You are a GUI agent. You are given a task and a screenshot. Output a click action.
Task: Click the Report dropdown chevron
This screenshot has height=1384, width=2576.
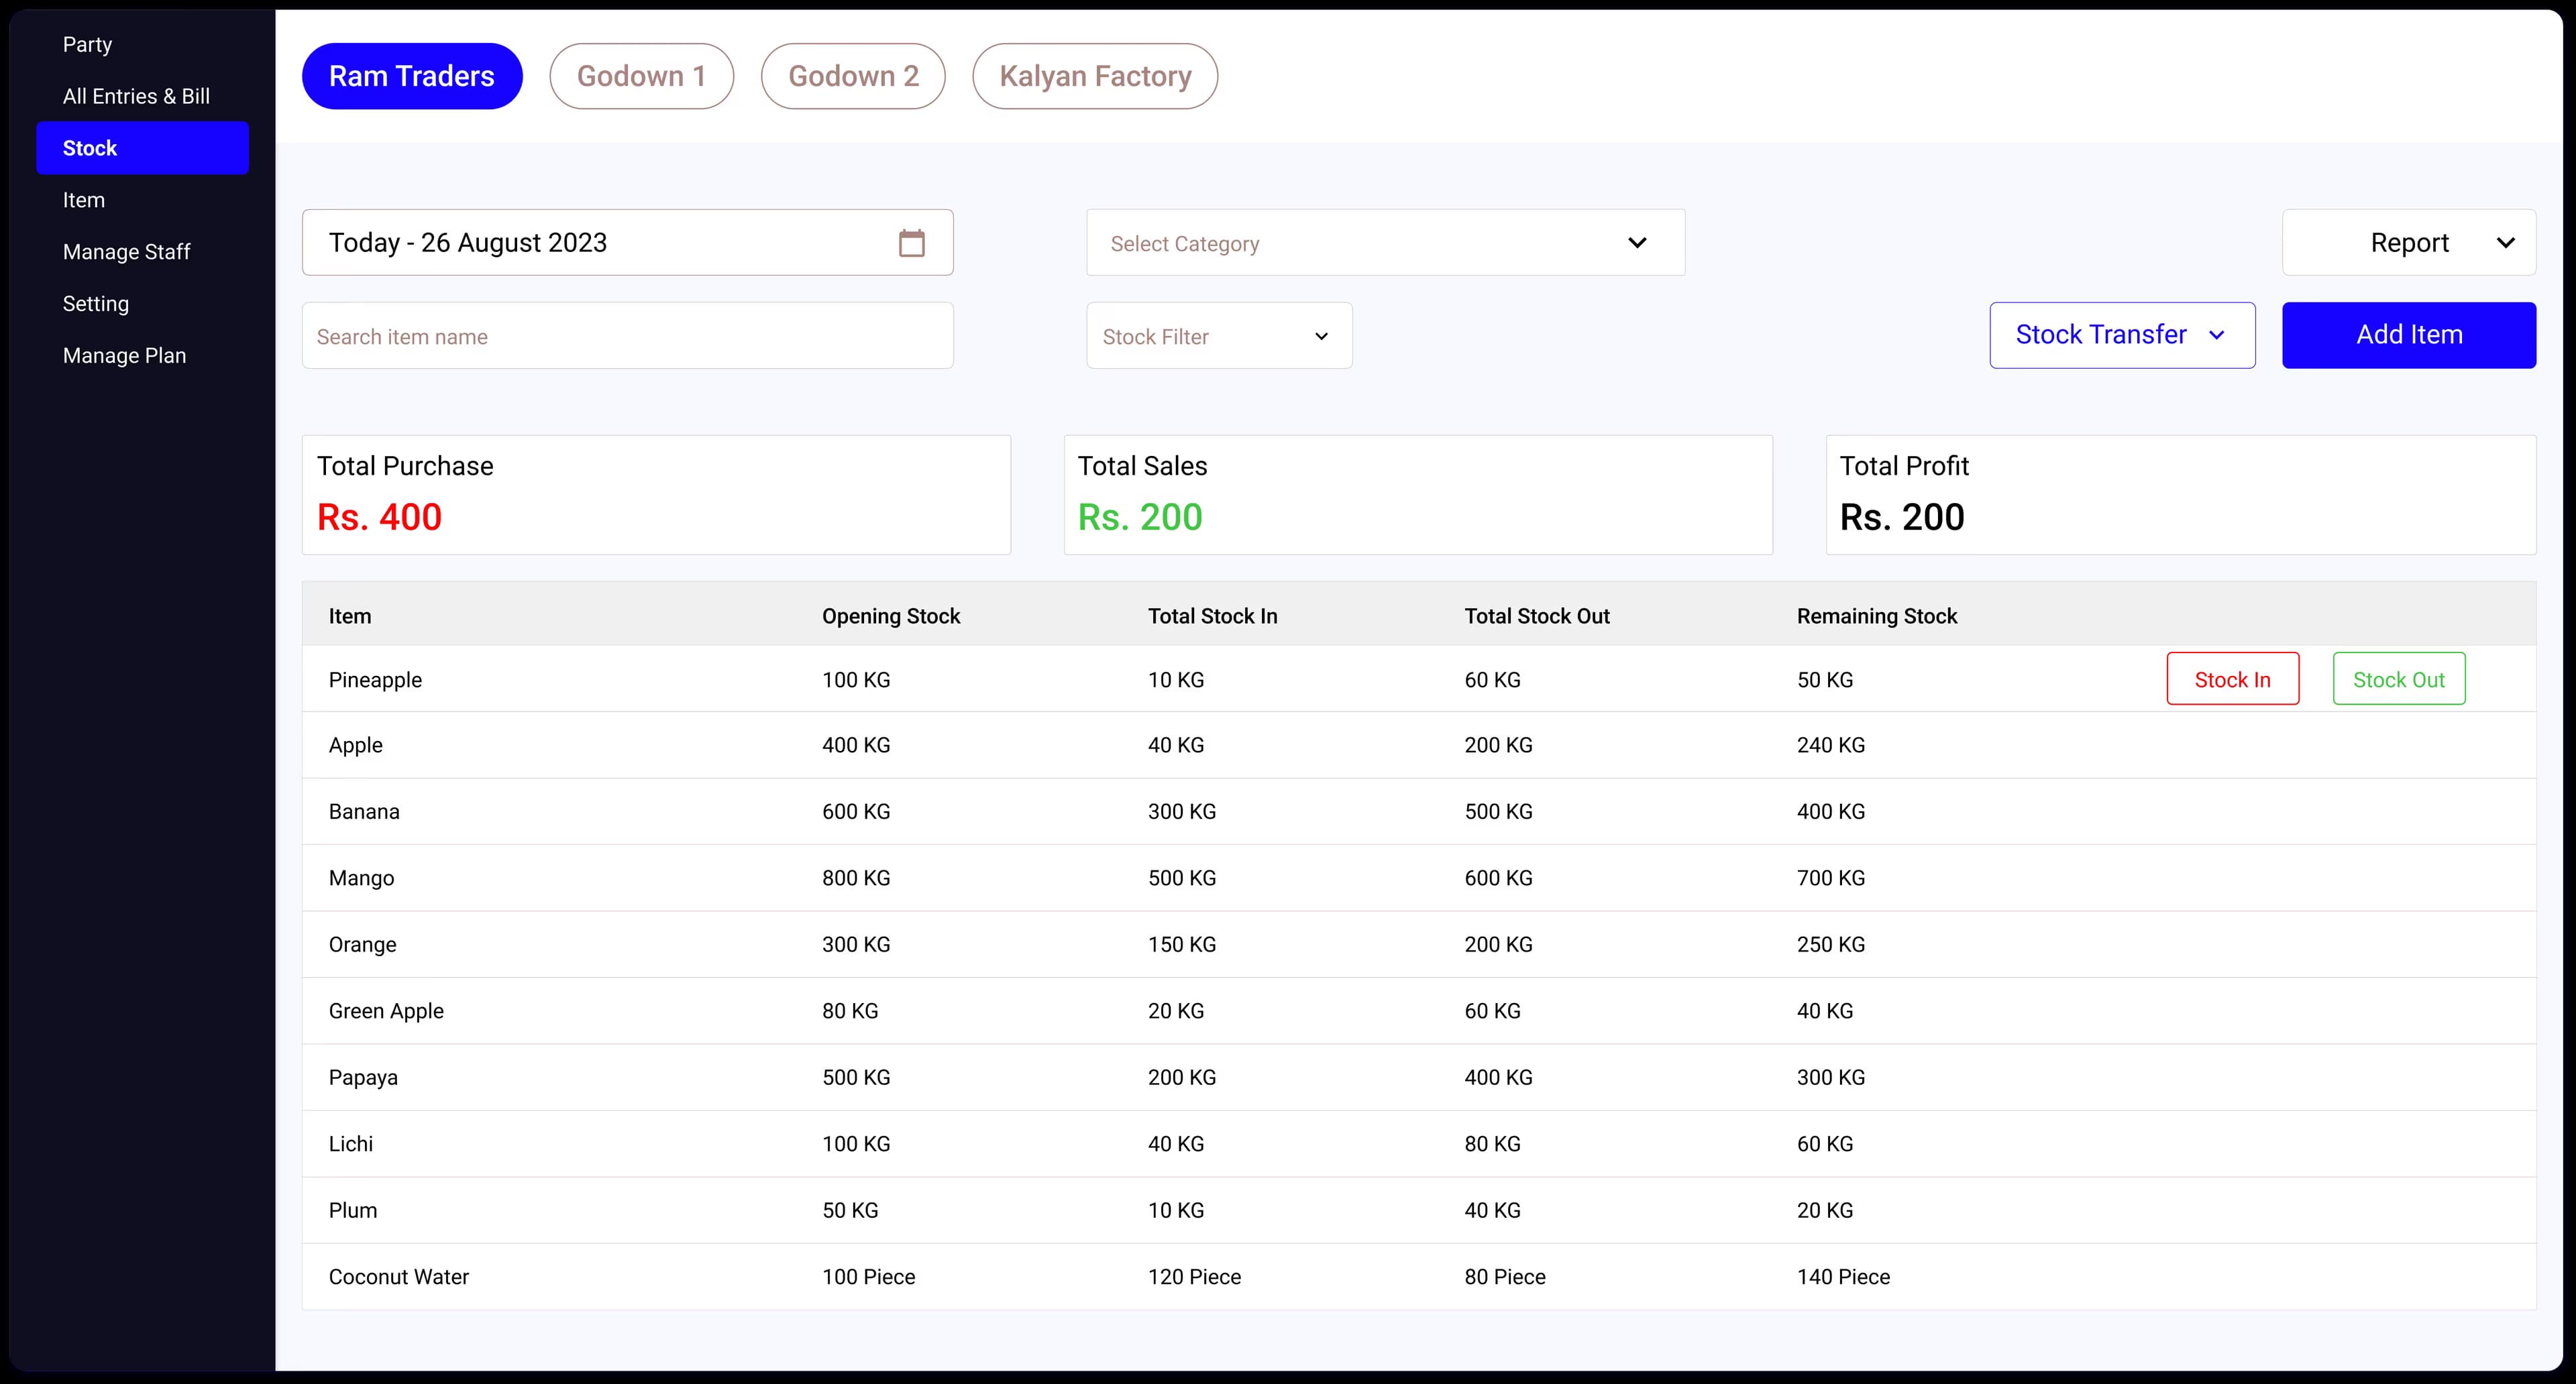[x=2505, y=243]
